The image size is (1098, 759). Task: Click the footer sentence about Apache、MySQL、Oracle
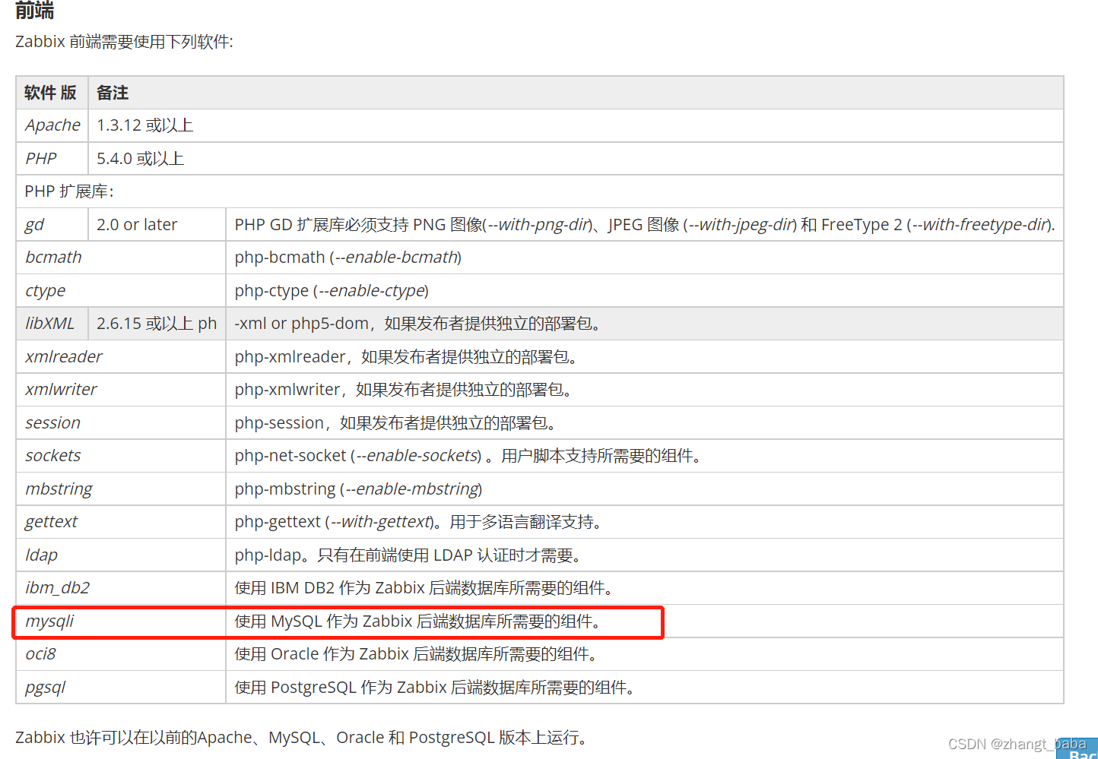pos(301,738)
